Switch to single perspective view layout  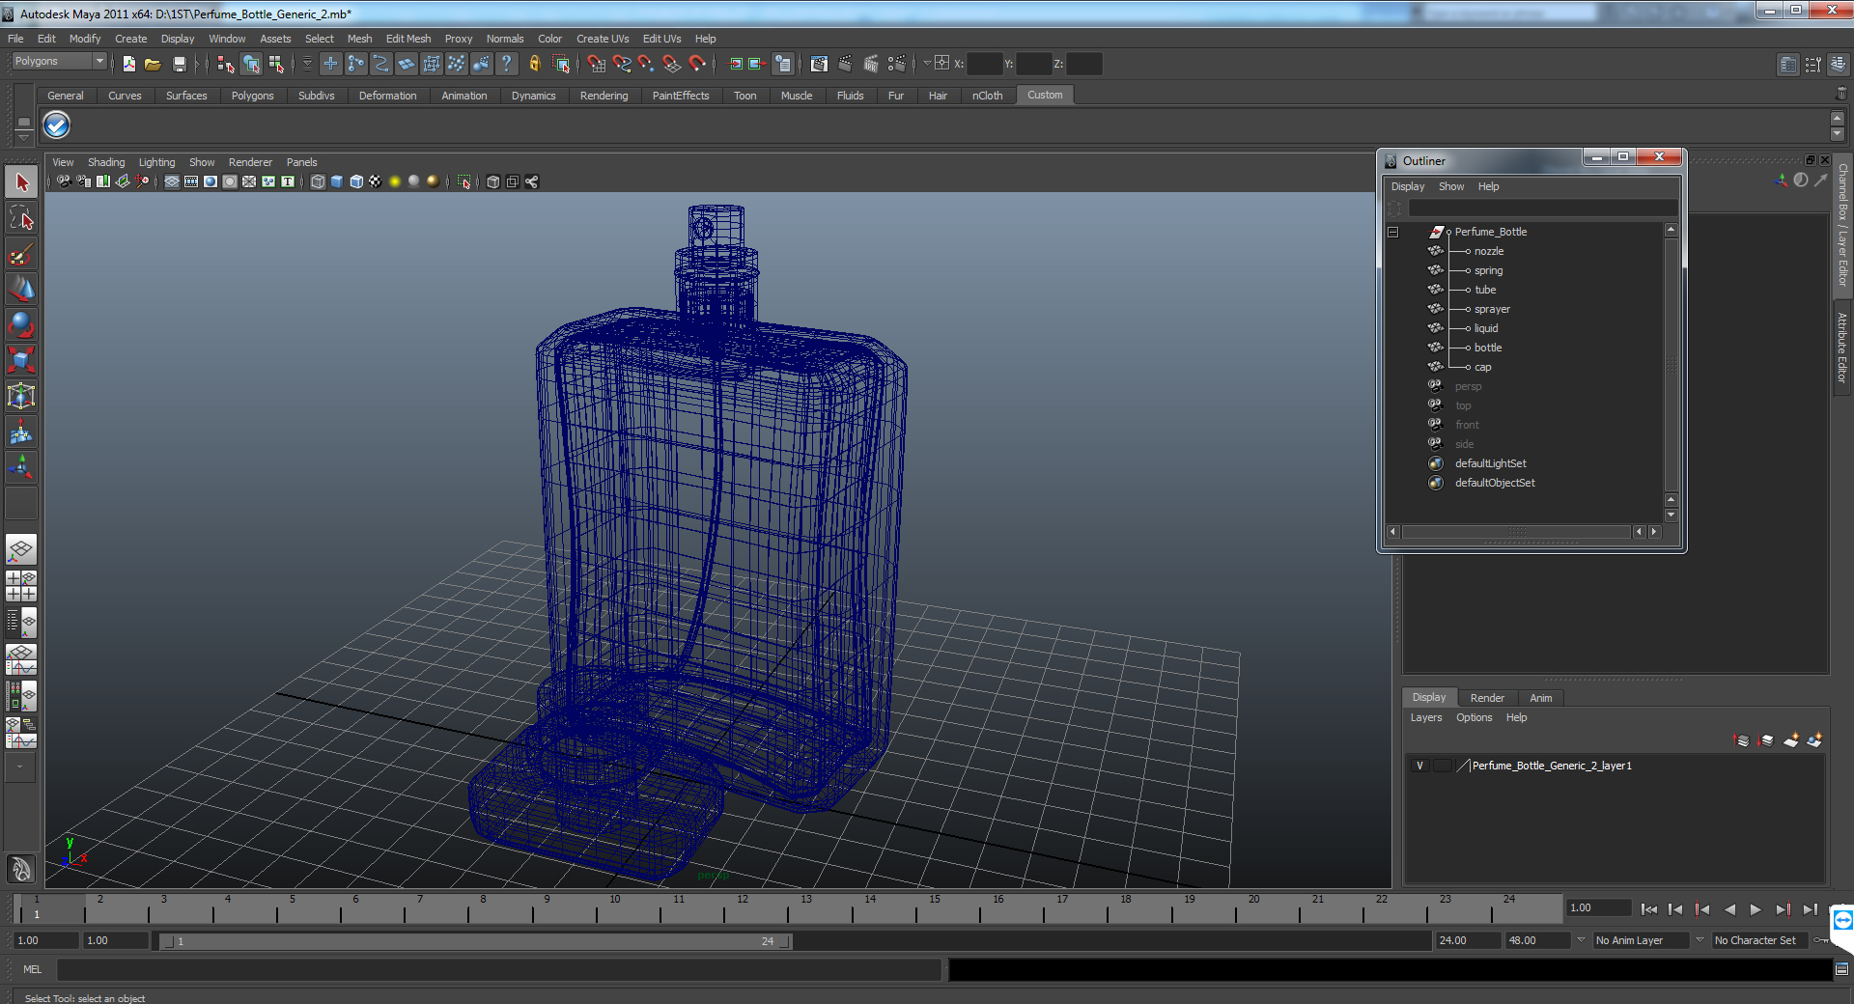click(x=21, y=550)
